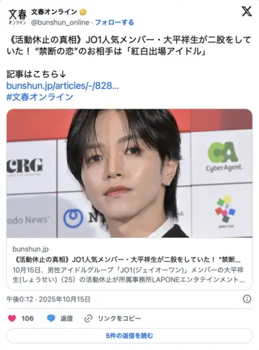Click the X logo icon
This screenshot has height=350, width=259.
(247, 11)
